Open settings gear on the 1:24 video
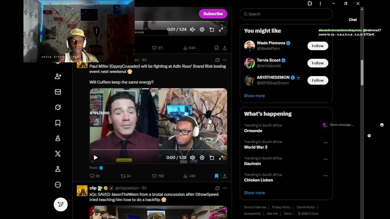The image size is (390, 219). [202, 30]
